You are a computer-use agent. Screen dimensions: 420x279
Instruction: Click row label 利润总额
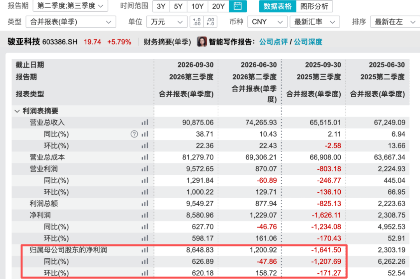click(44, 204)
